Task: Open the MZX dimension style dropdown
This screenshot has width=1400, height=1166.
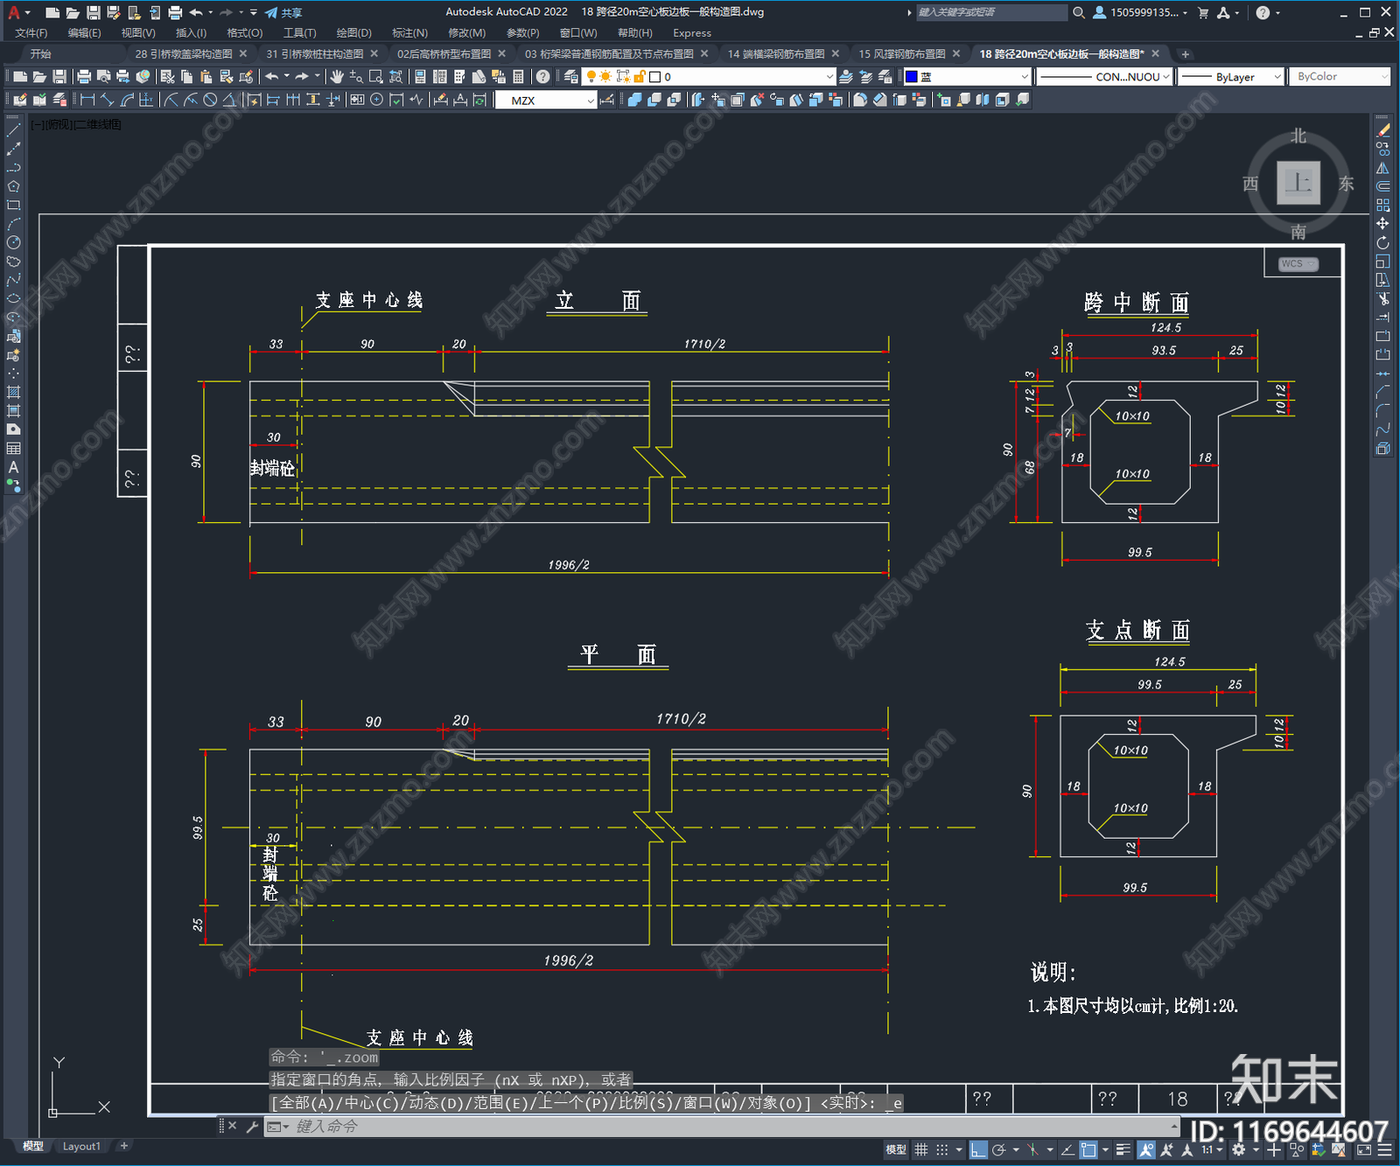Action: [546, 101]
